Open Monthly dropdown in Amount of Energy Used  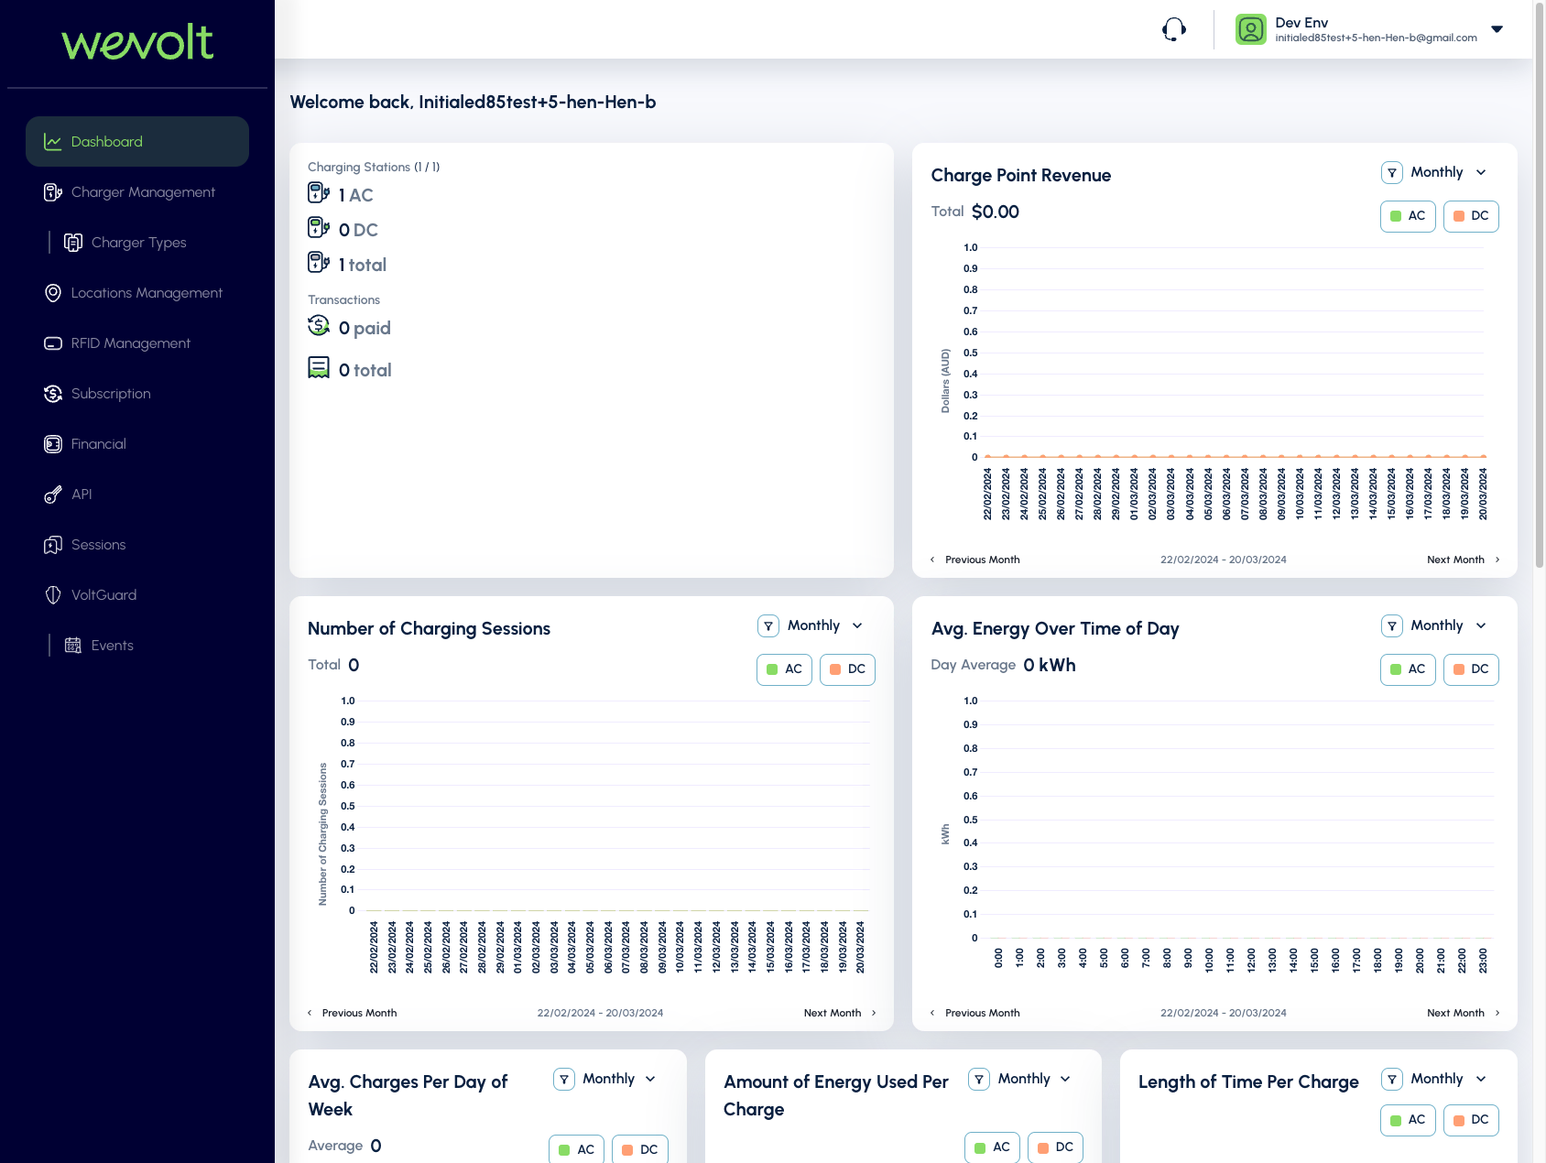coord(1035,1079)
